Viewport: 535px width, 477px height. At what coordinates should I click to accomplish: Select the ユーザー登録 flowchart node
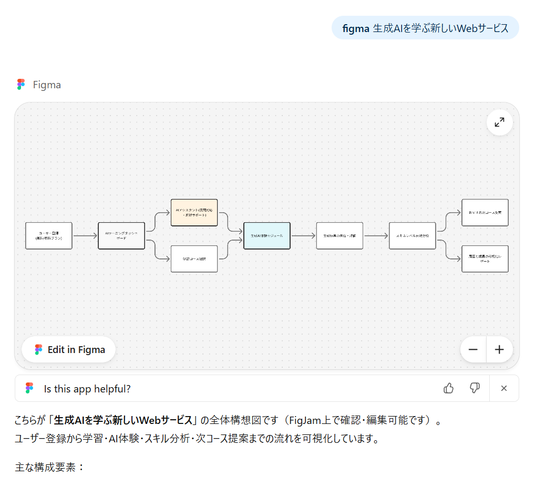[49, 235]
